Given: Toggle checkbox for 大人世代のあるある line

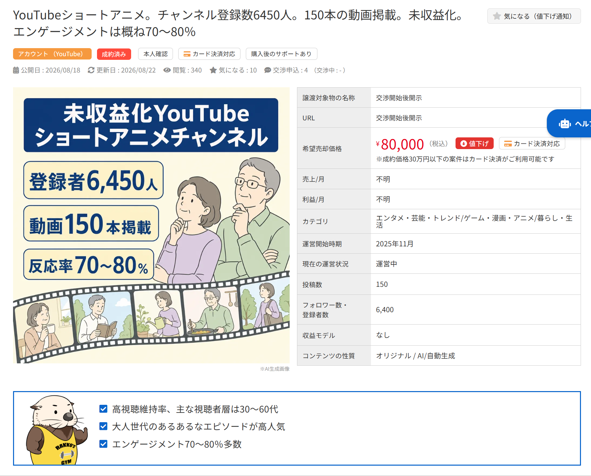Looking at the screenshot, I should pos(103,426).
